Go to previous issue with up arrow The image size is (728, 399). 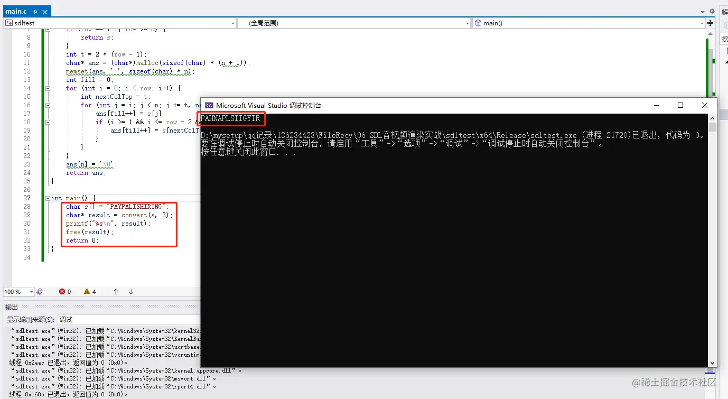click(116, 292)
